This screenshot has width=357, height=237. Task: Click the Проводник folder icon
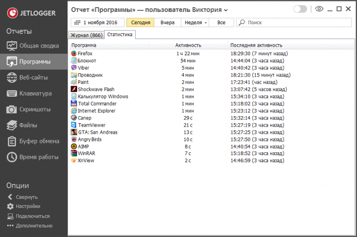74,75
